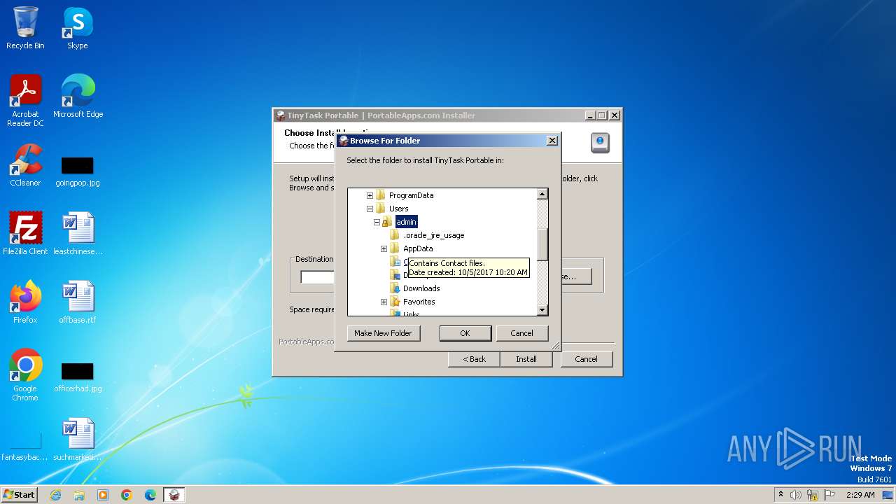The width and height of the screenshot is (896, 504).
Task: Open Chrome from the taskbar
Action: (x=127, y=495)
